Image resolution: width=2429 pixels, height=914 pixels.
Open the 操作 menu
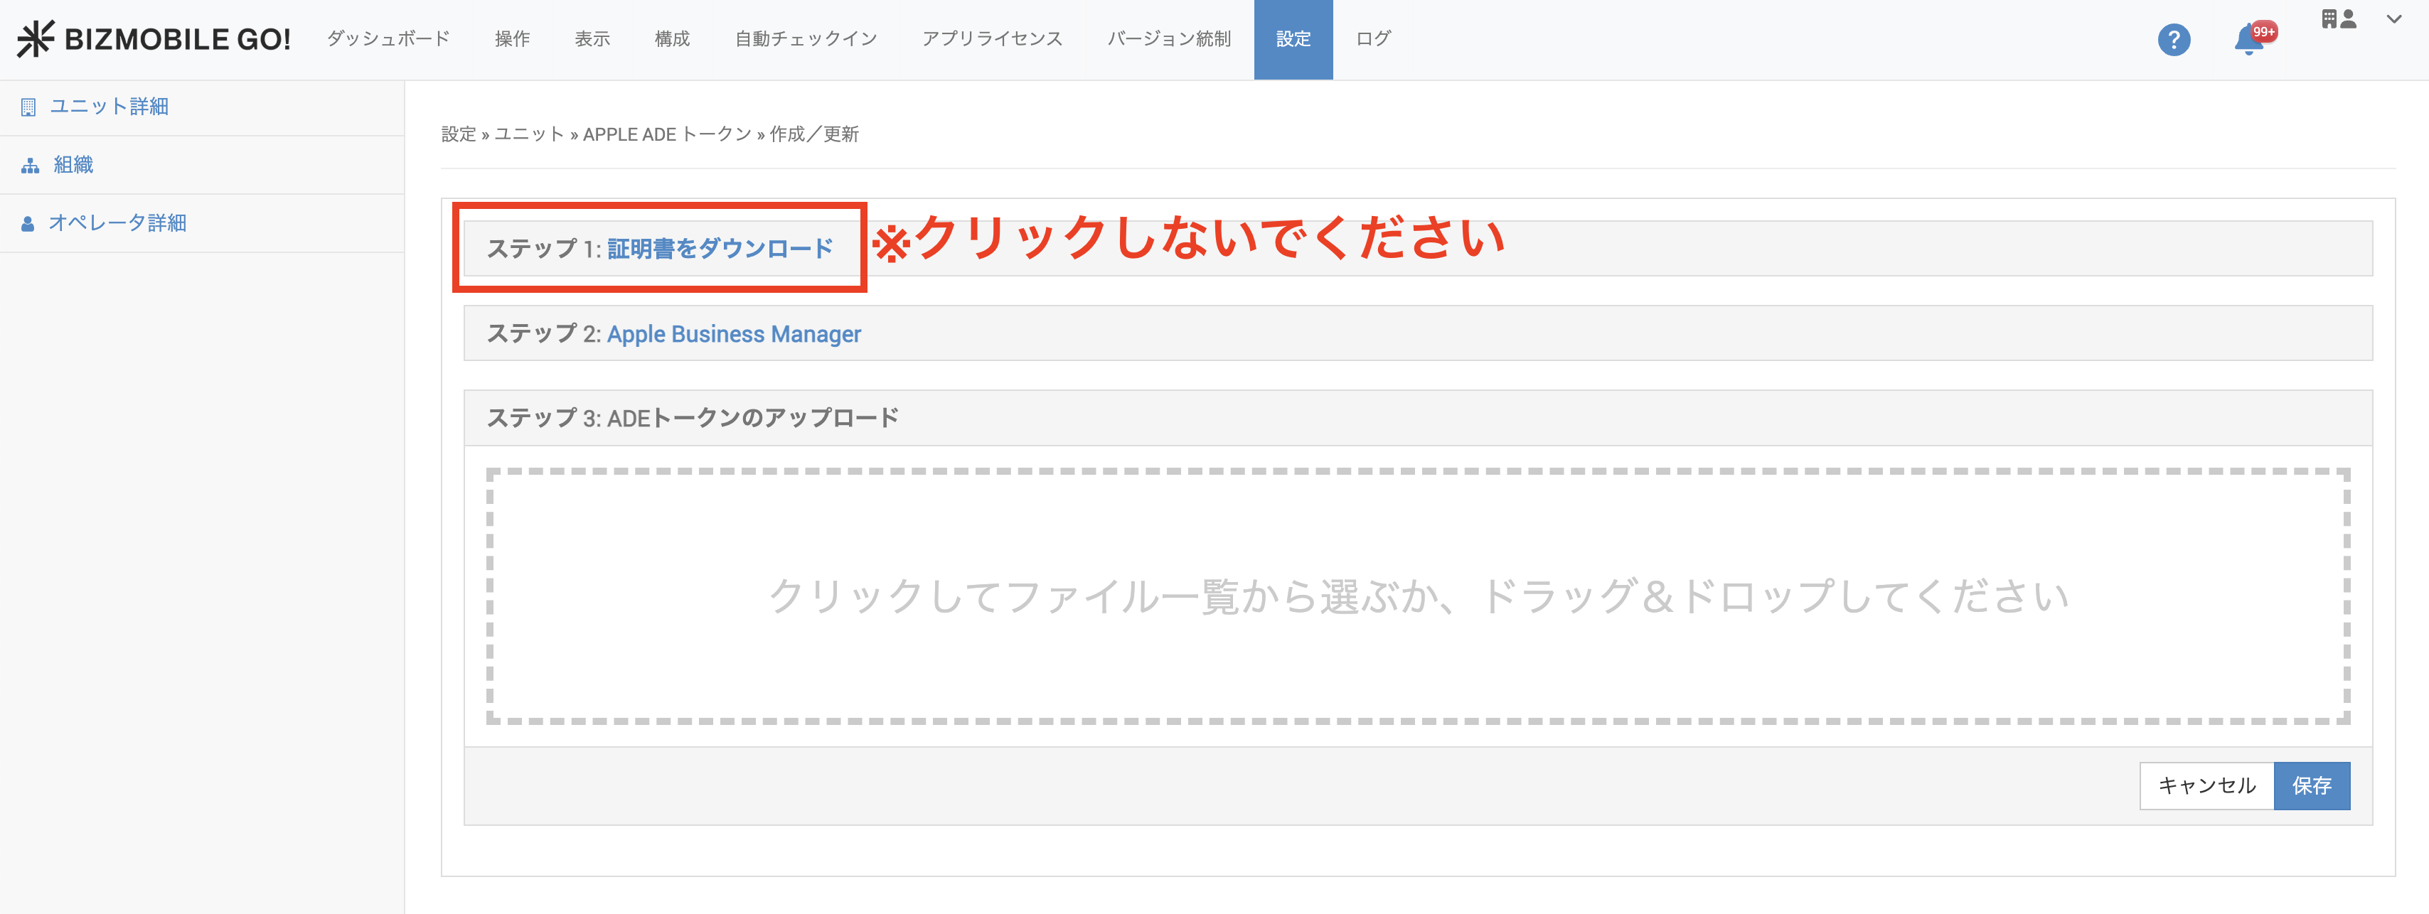pos(512,38)
